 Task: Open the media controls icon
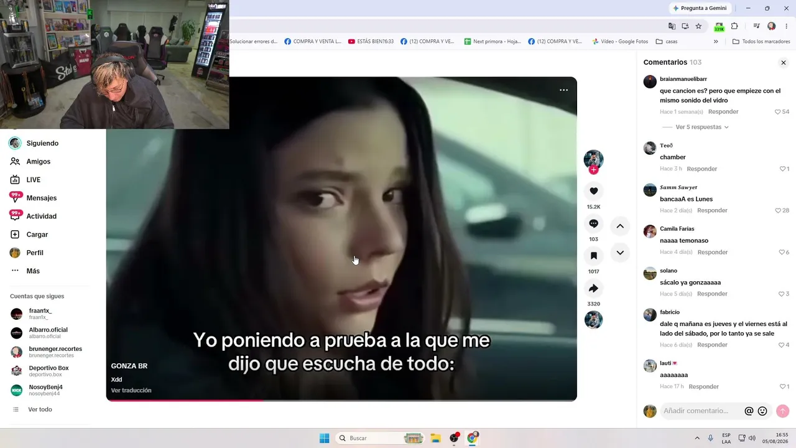pos(757,26)
